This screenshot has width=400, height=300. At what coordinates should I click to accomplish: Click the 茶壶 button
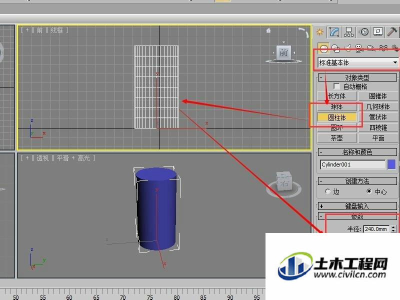(336, 138)
